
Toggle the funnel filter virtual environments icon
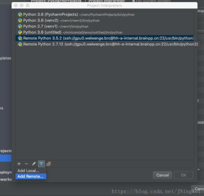pyautogui.click(x=41, y=164)
